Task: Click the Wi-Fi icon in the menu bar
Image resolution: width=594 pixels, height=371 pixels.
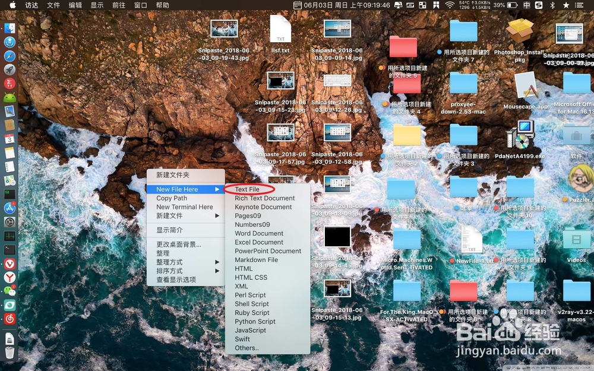Action: coord(449,5)
